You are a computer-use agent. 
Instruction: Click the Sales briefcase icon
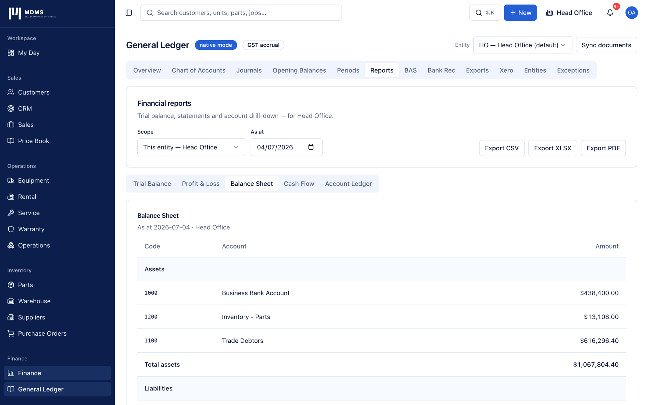pyautogui.click(x=11, y=125)
